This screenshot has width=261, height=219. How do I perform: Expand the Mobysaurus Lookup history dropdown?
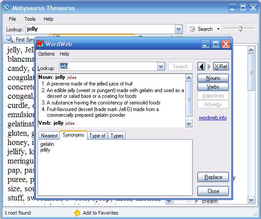pos(179,29)
